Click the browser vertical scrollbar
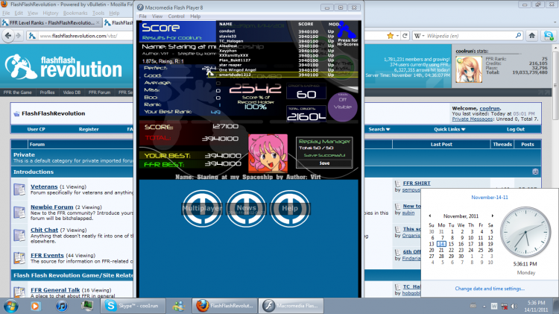 (555, 172)
